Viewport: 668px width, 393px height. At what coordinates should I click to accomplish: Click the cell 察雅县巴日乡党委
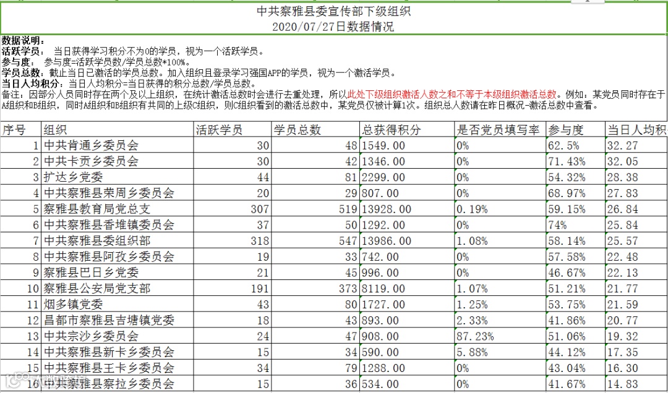pos(118,273)
